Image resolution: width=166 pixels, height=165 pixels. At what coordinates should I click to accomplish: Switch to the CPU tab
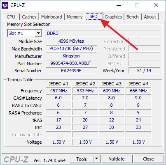tap(11, 17)
